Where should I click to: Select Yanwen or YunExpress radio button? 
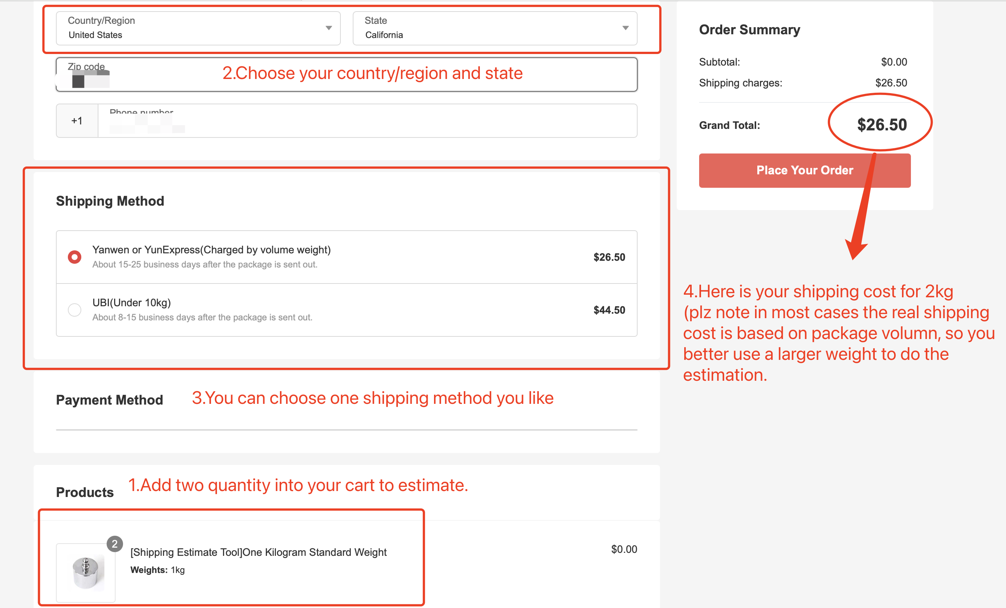[74, 257]
